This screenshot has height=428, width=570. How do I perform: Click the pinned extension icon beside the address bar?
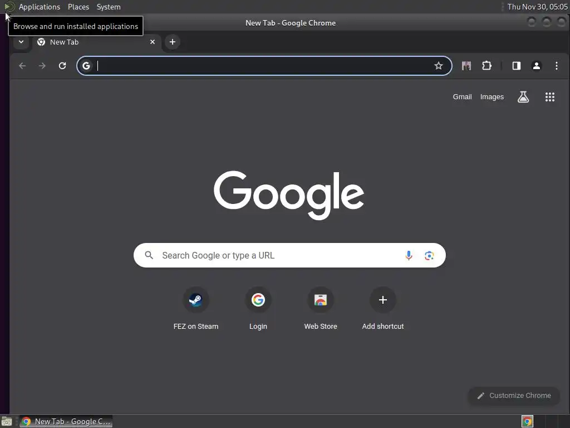[466, 66]
